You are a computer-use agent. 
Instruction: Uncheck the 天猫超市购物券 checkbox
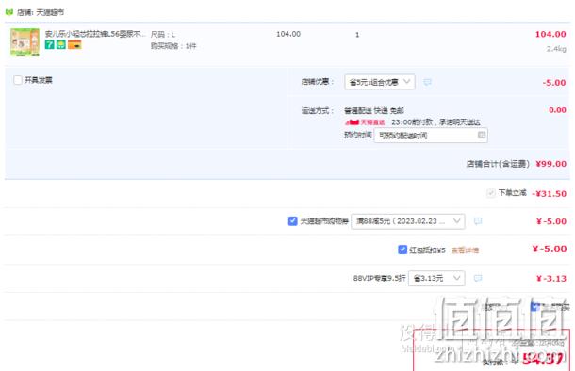coord(292,221)
